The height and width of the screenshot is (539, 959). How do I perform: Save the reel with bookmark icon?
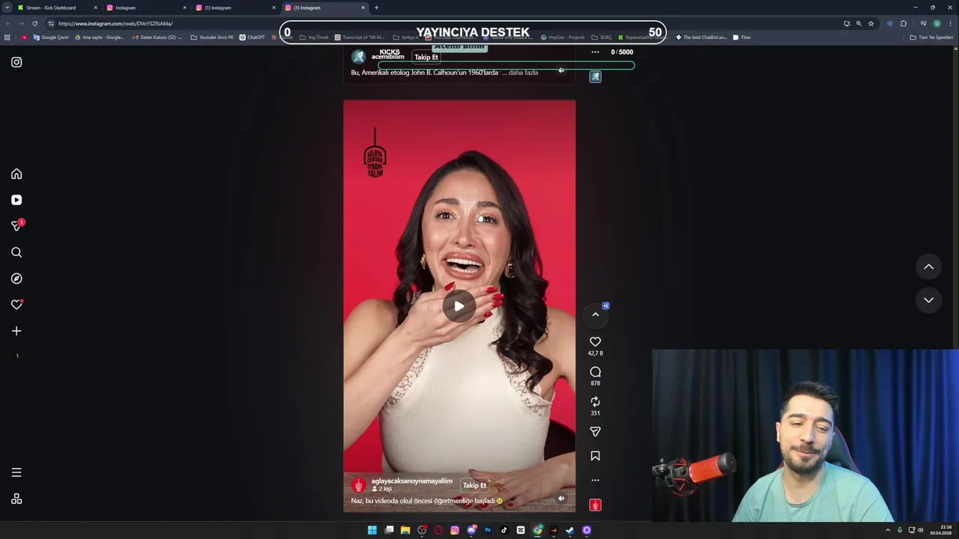coord(596,456)
